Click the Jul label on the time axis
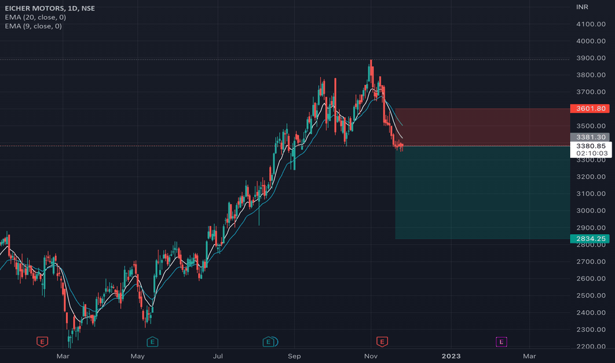Screen dimensions: 615x363 tap(218, 356)
